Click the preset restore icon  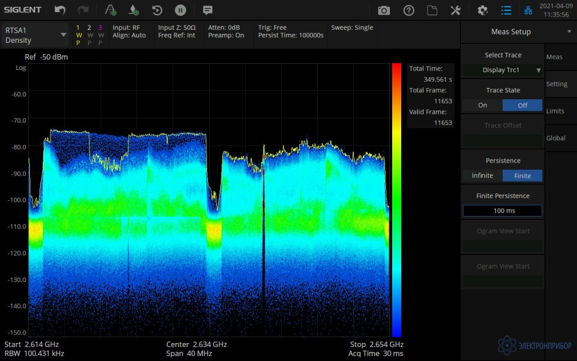coord(157,10)
